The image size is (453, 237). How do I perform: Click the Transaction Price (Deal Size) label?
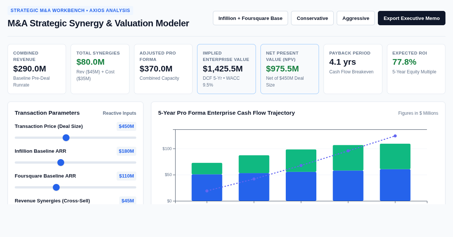pyautogui.click(x=49, y=126)
